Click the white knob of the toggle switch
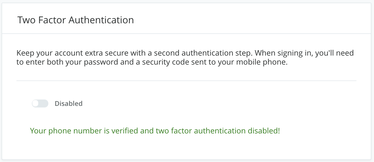This screenshot has height=162, width=374. click(x=36, y=103)
